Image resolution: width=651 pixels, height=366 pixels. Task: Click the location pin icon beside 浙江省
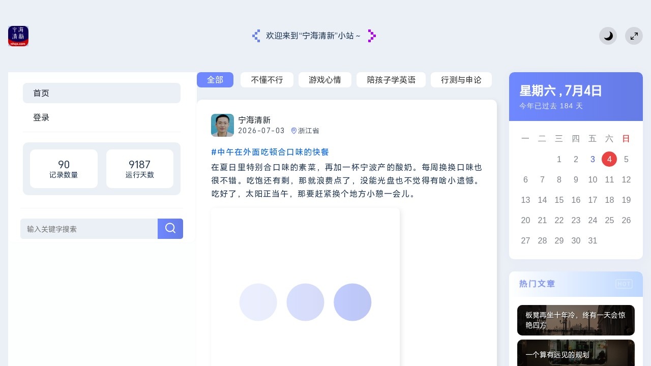(x=293, y=131)
